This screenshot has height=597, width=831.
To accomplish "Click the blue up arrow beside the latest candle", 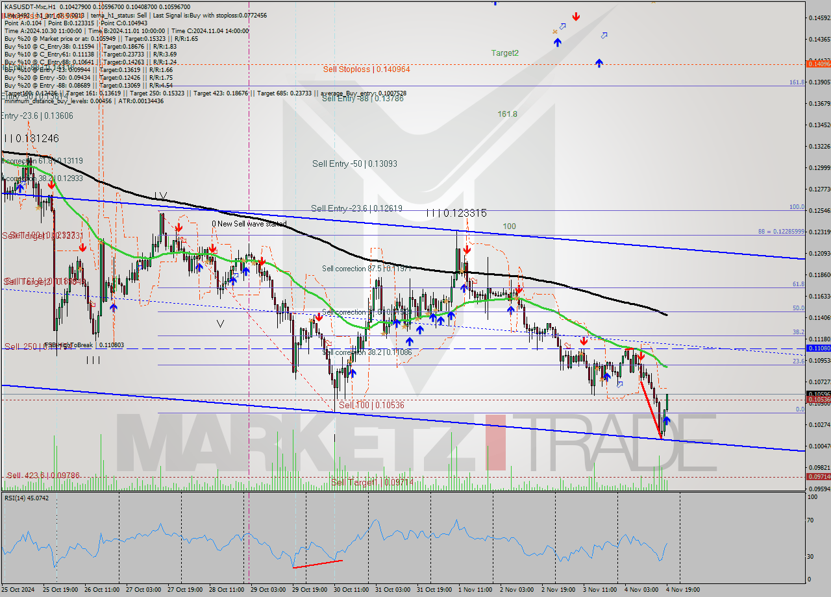I will tap(666, 420).
